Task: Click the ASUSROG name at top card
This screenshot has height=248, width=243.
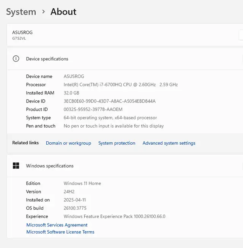Action: point(22,32)
